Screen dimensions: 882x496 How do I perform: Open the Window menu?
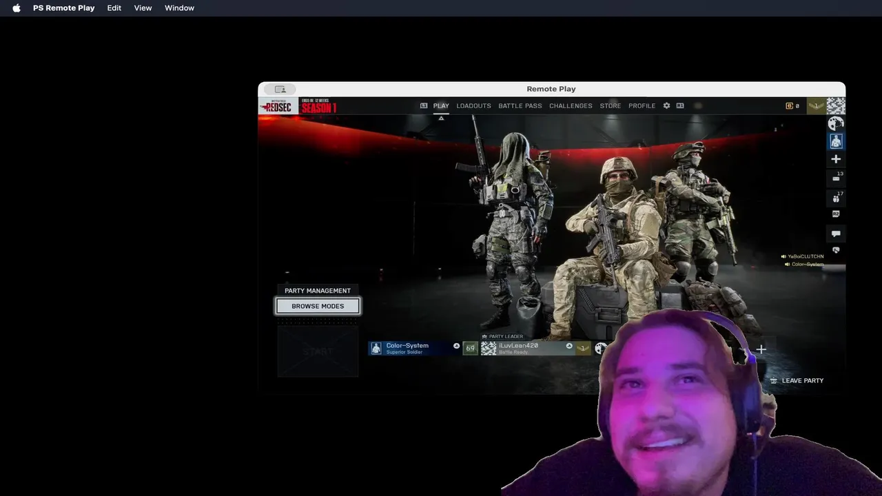tap(179, 8)
